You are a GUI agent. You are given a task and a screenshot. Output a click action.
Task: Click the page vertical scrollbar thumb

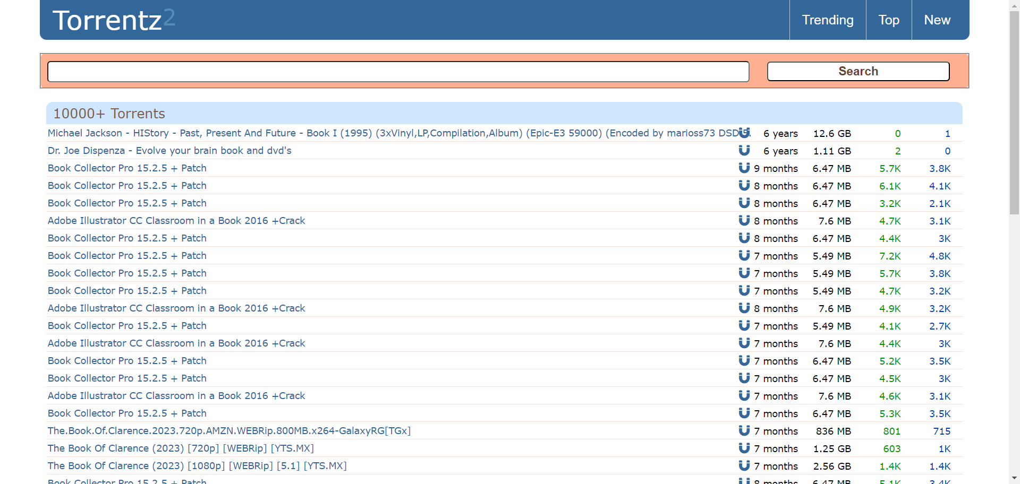[1014, 113]
